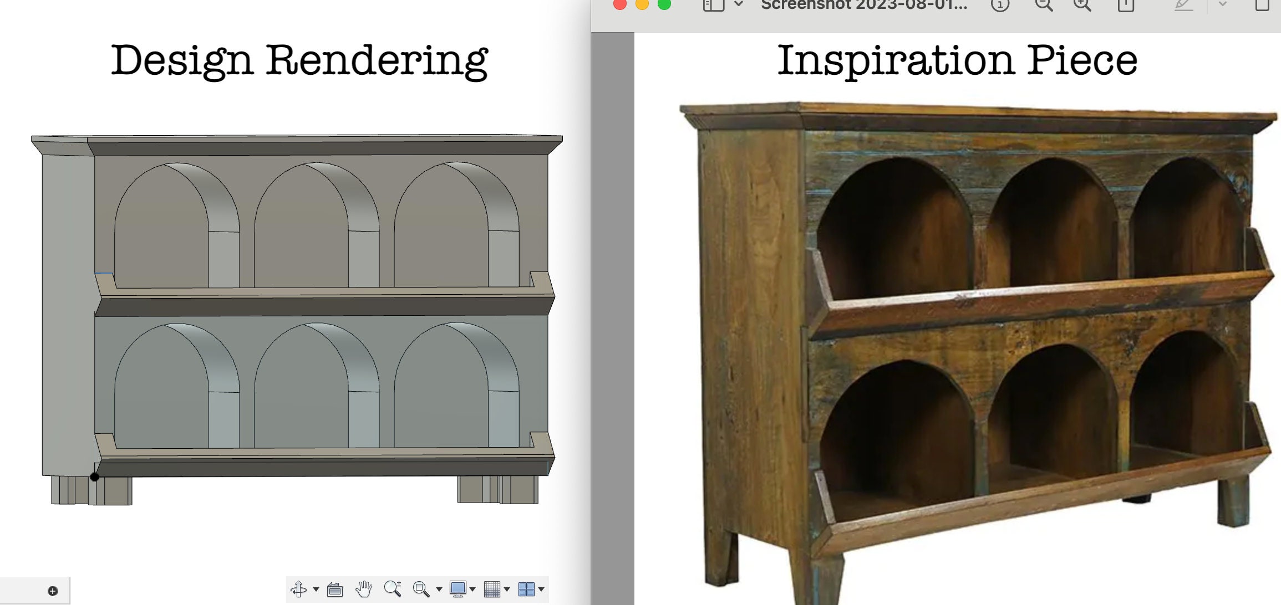This screenshot has width=1281, height=605.
Task: Click the Preview window title 'Screenshot 2023-08-01'
Action: (864, 5)
